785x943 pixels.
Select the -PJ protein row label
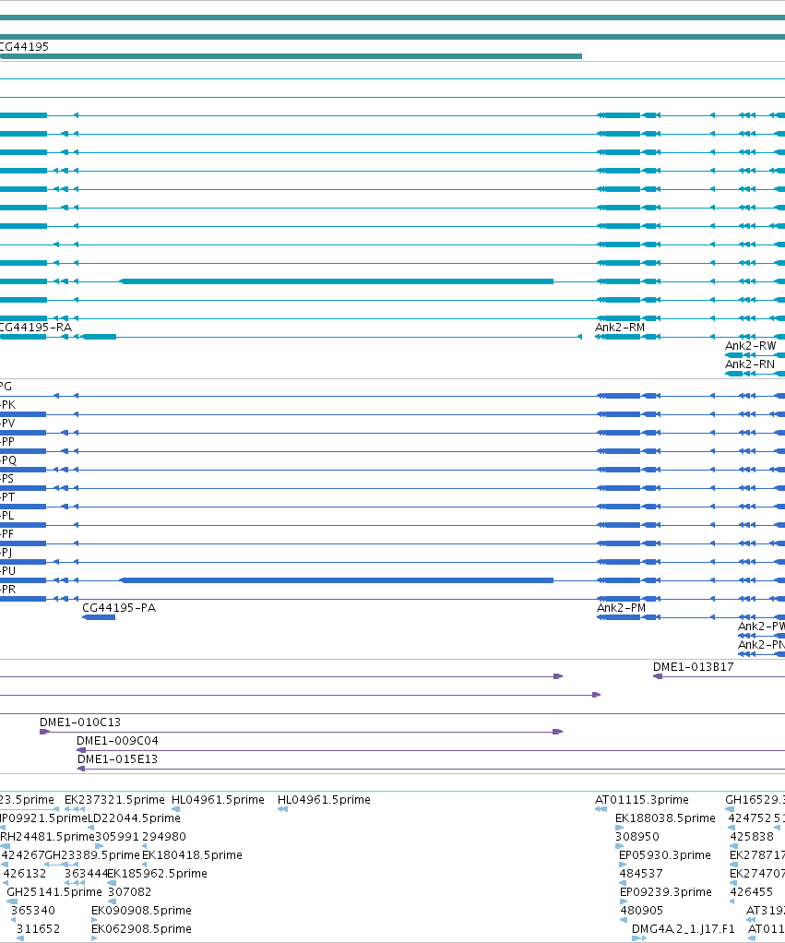click(6, 552)
